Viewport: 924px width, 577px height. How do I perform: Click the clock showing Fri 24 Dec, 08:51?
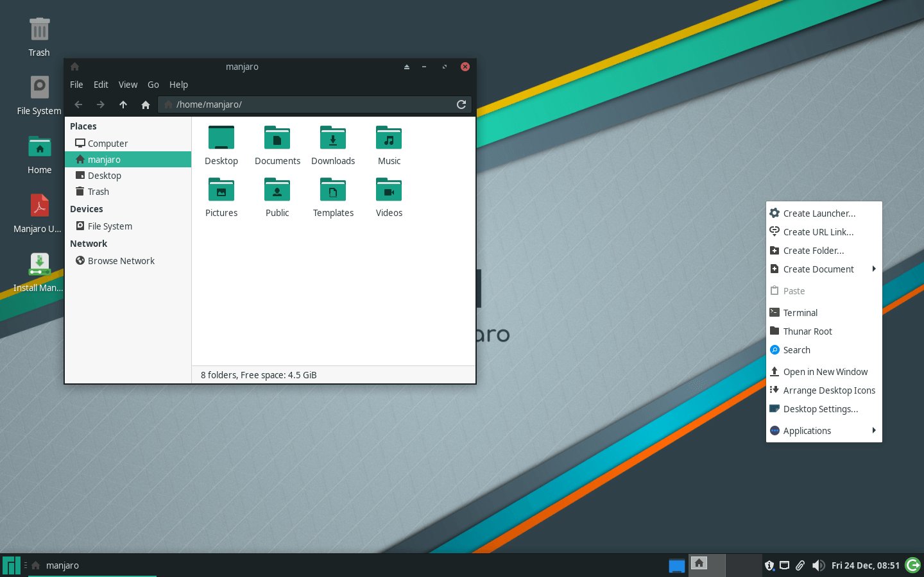point(865,565)
